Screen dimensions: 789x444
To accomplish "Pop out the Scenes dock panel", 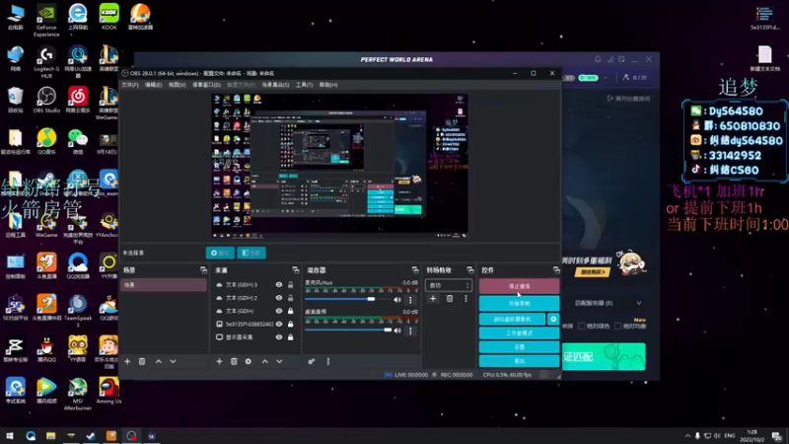I will point(203,270).
